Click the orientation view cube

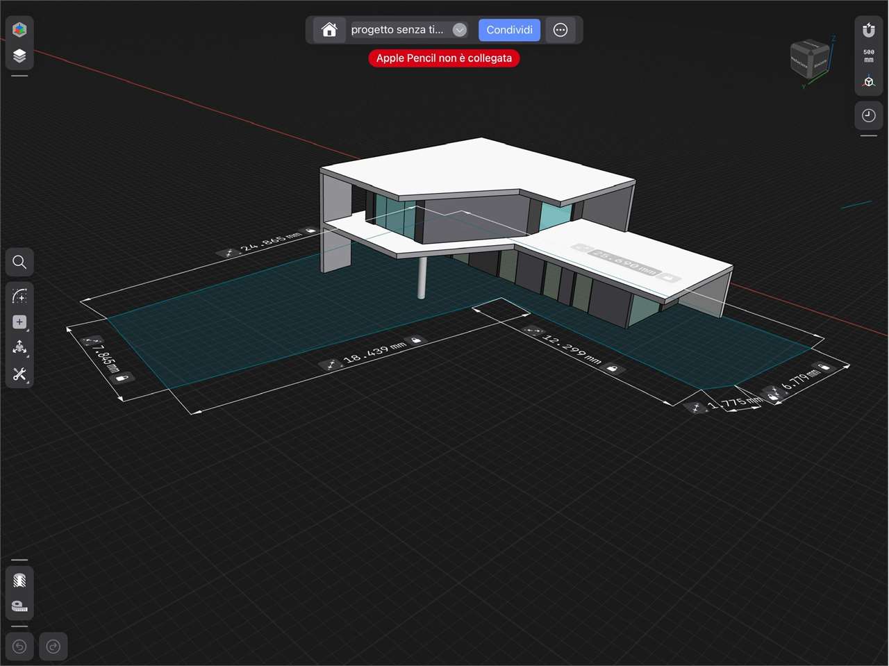pyautogui.click(x=810, y=60)
